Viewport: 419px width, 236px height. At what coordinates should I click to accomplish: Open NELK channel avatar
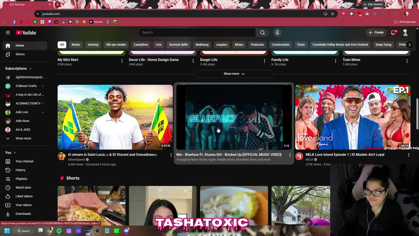click(299, 156)
